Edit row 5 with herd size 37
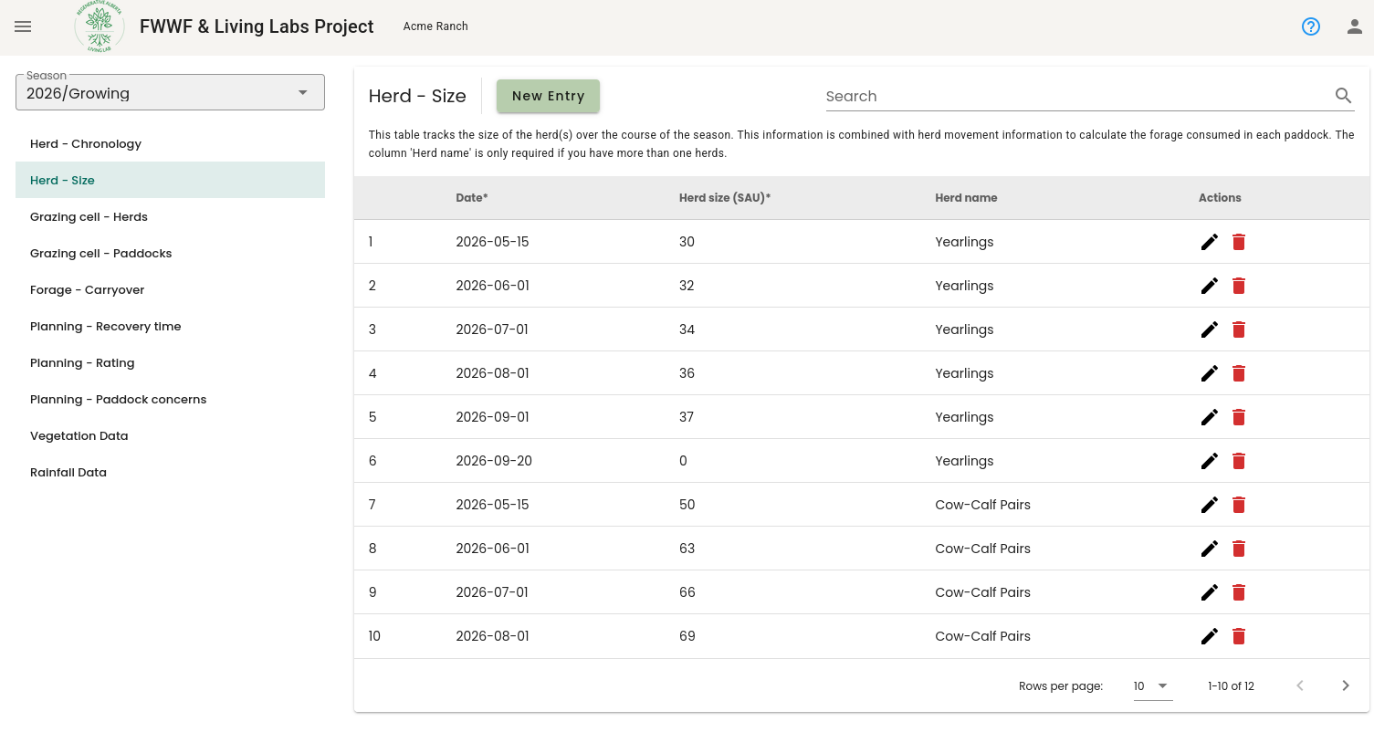The width and height of the screenshot is (1374, 753). [x=1210, y=417]
